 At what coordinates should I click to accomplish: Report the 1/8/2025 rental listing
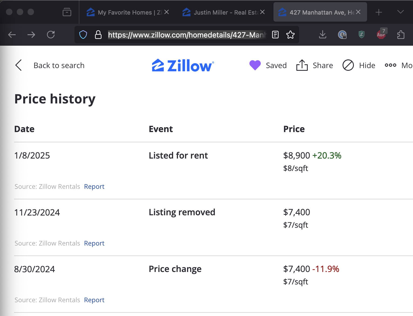click(x=94, y=186)
